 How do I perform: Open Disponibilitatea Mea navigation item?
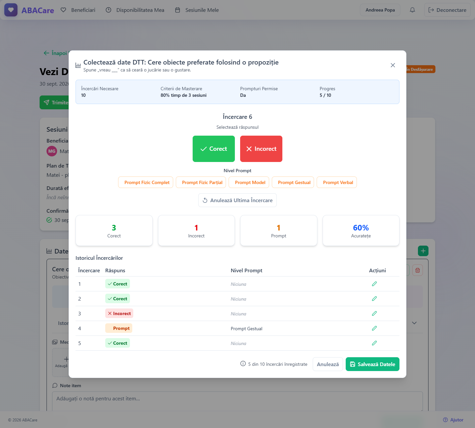(x=135, y=10)
